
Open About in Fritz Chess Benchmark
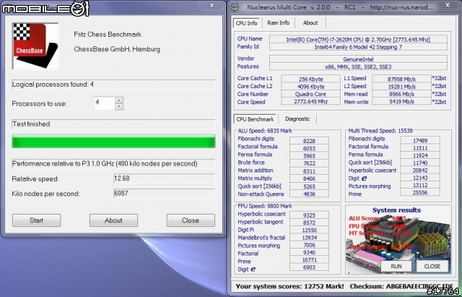click(113, 220)
